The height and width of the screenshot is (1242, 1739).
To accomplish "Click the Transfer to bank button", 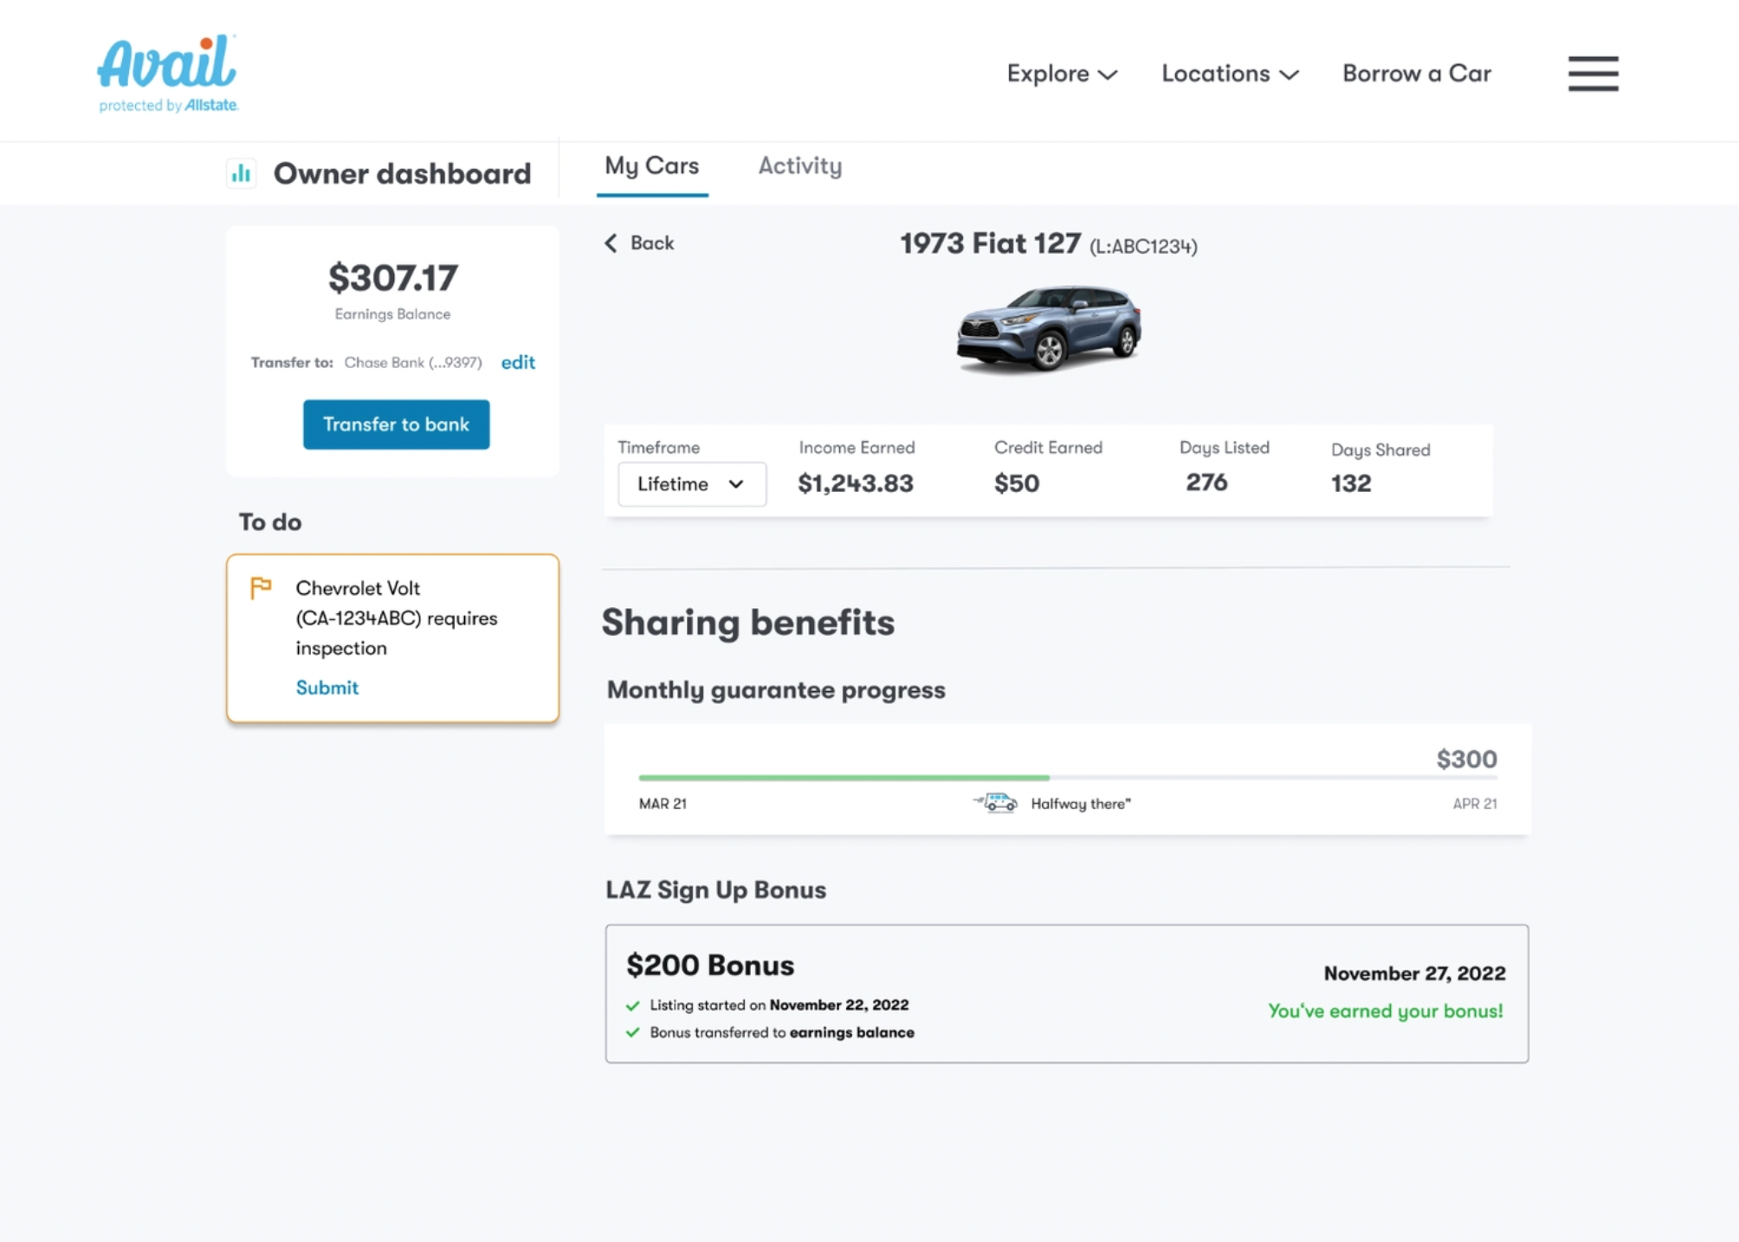I will pyautogui.click(x=396, y=424).
